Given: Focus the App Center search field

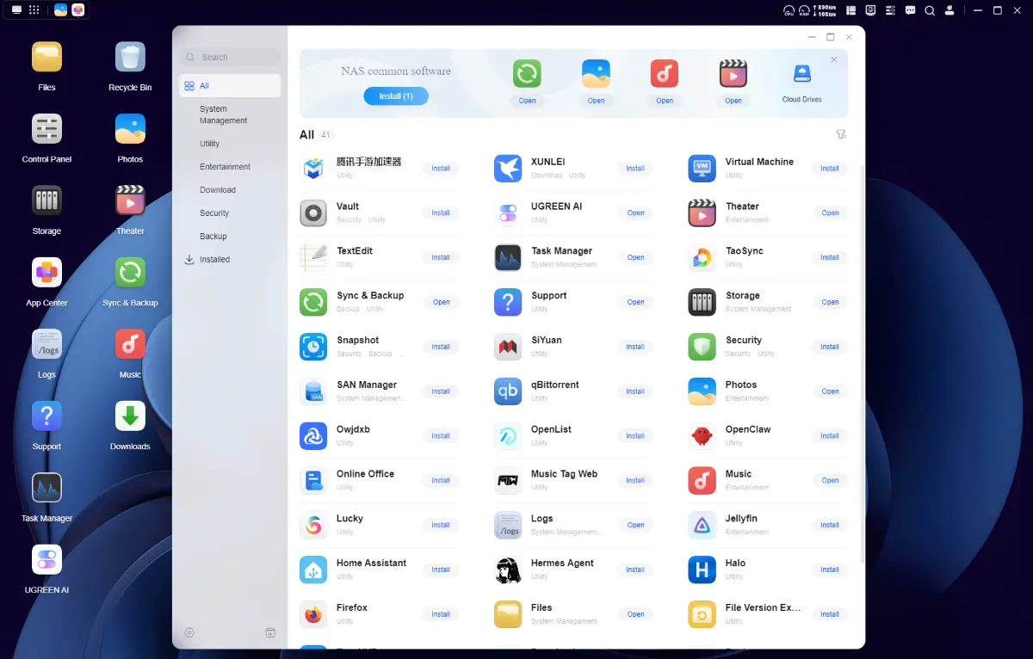Looking at the screenshot, I should (x=230, y=58).
